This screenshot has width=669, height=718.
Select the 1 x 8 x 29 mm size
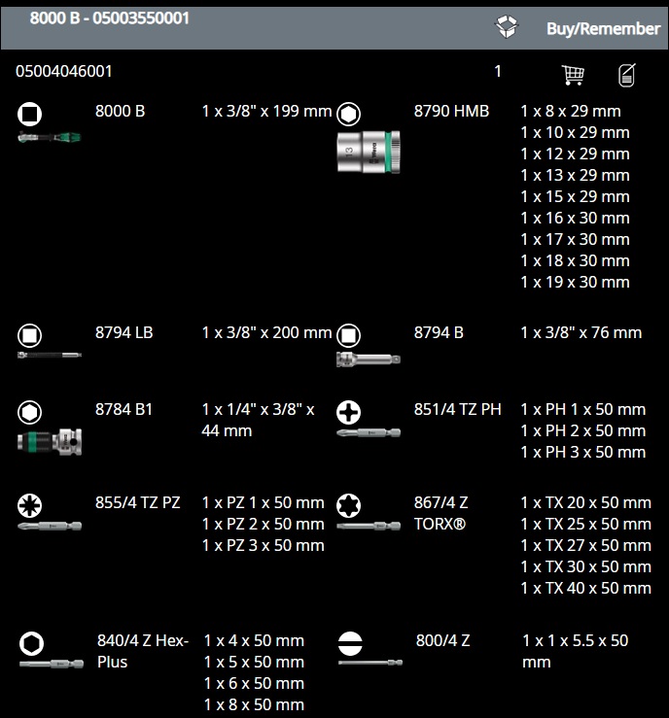(x=571, y=112)
